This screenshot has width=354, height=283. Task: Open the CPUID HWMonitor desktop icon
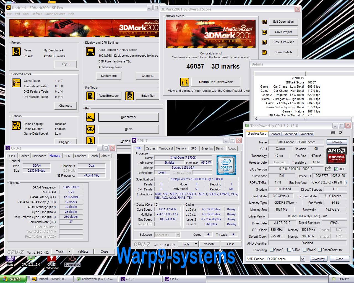click(x=52, y=262)
